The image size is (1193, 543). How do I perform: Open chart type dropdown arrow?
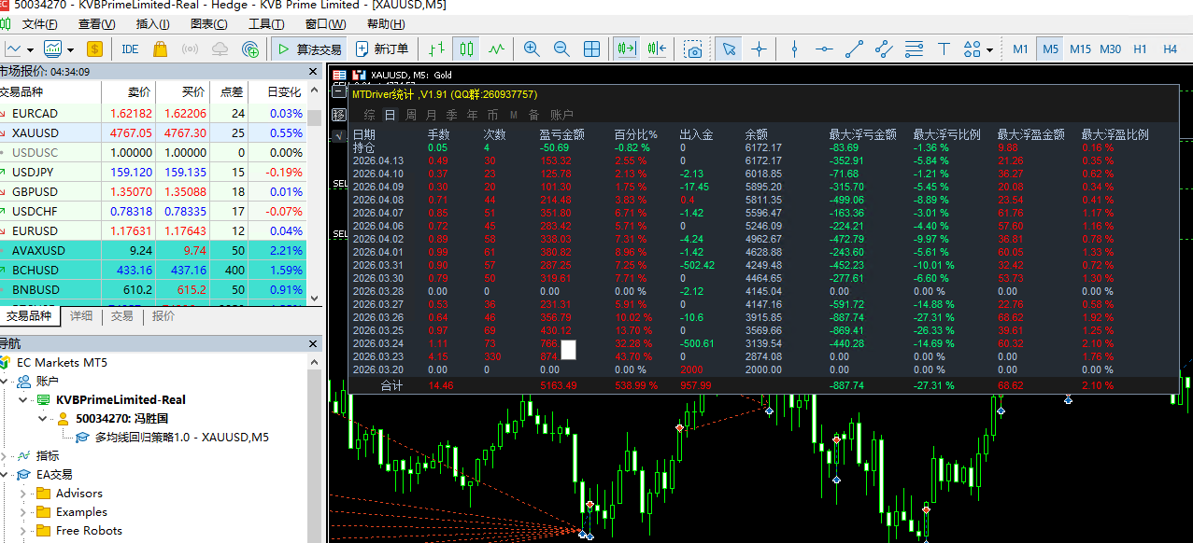point(31,49)
